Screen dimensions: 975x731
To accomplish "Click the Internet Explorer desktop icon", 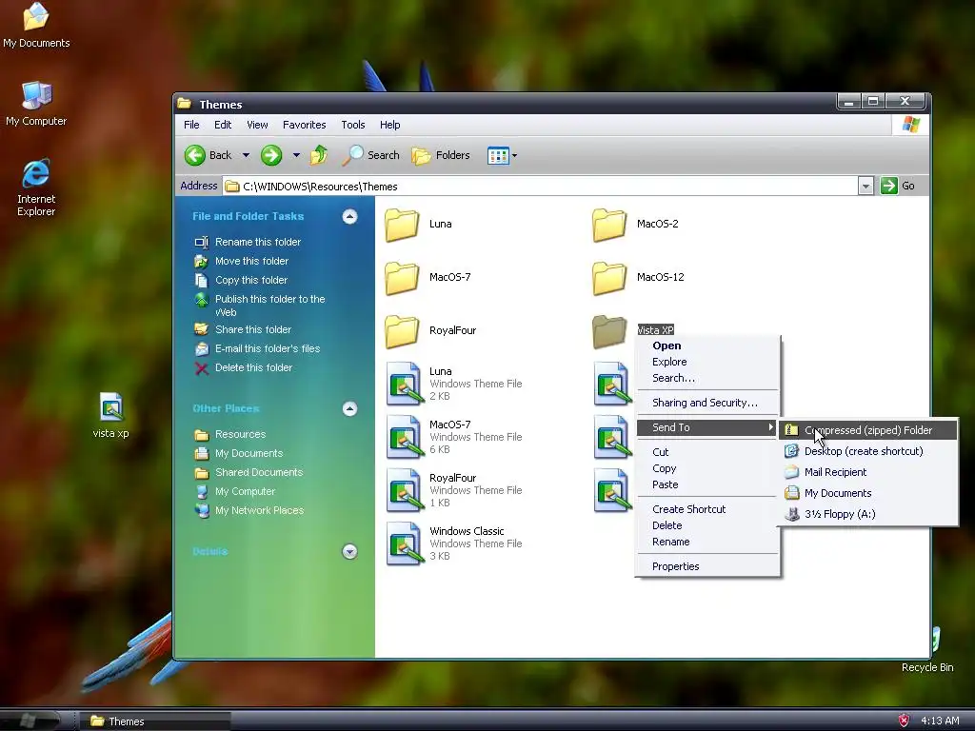I will (x=36, y=188).
